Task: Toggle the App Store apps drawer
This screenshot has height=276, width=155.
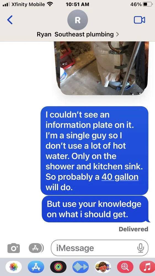Action: pos(36,248)
